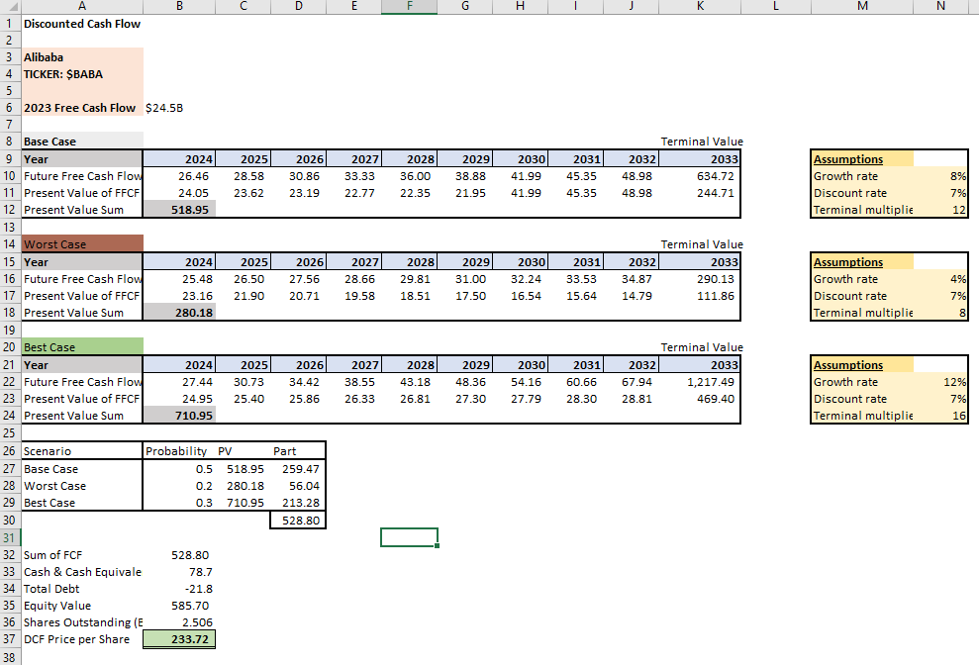
Task: Click the Alibaba company name cell
Action: [x=82, y=57]
